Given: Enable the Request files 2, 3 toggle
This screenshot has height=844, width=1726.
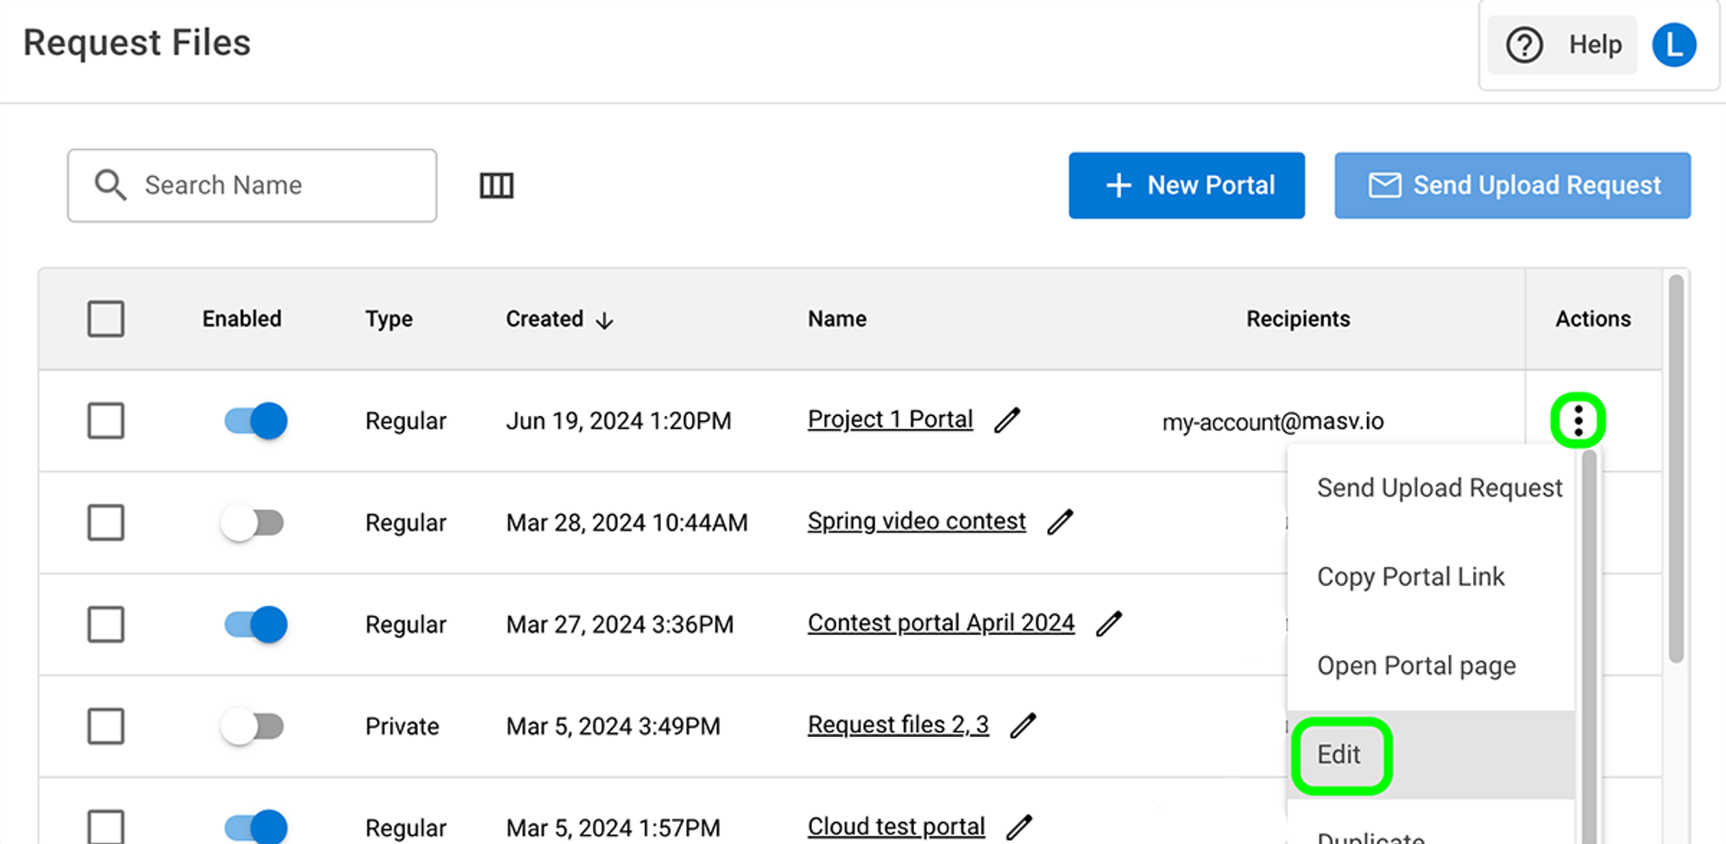Looking at the screenshot, I should (x=252, y=727).
